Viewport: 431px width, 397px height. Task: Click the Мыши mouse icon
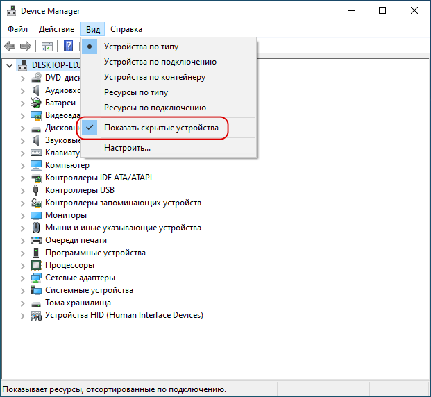tap(36, 228)
